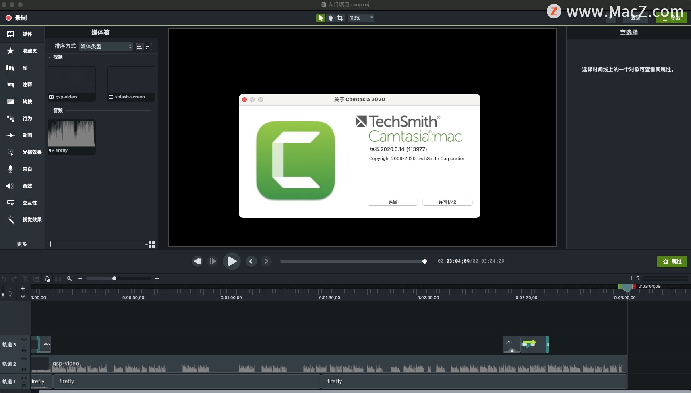691x393 pixels.
Task: Open the canvas zoom 113% dropdown
Action: (361, 18)
